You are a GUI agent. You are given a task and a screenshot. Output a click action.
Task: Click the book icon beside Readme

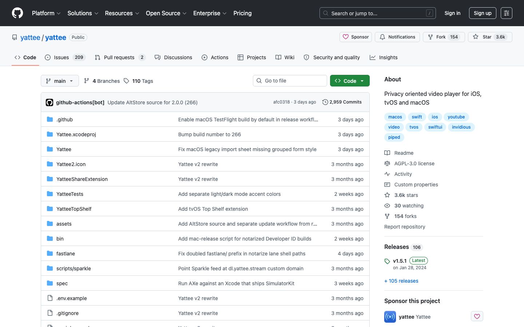[x=387, y=153]
